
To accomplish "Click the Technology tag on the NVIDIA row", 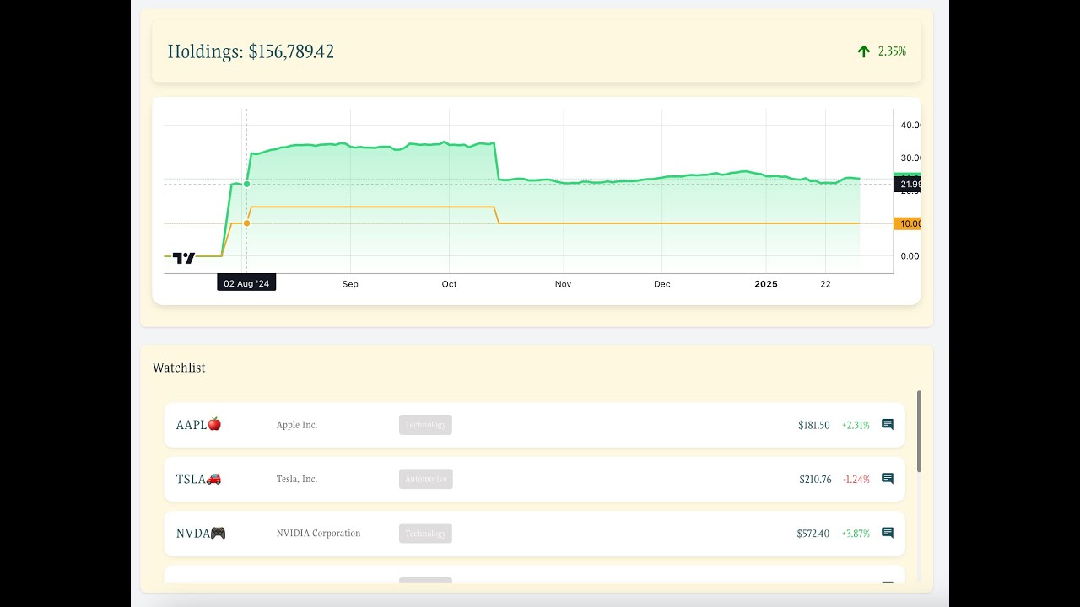I will tap(425, 533).
